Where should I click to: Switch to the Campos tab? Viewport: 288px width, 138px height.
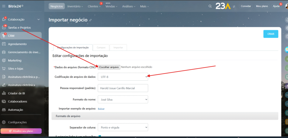[x=101, y=47]
